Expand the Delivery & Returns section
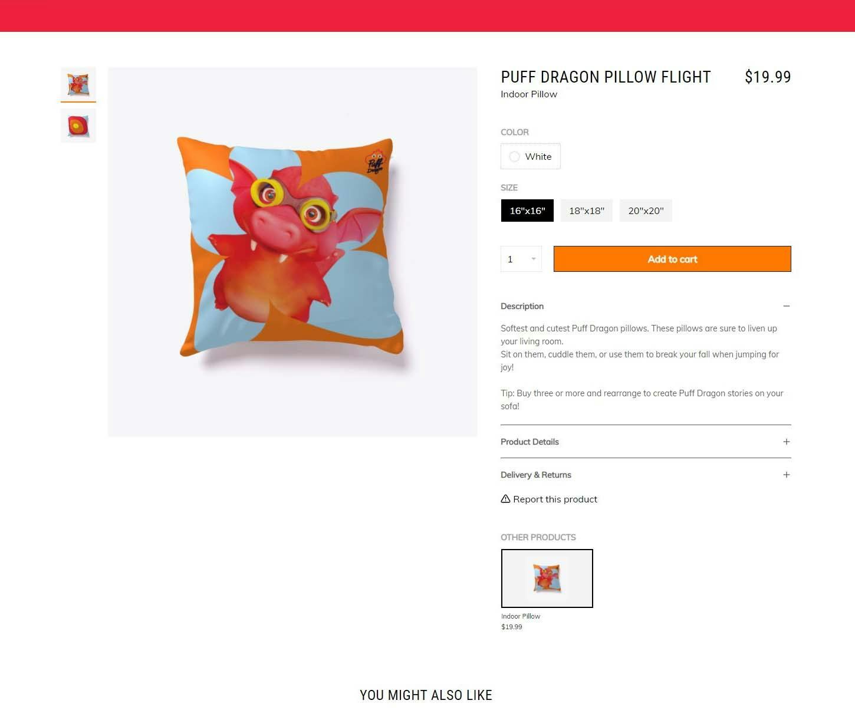This screenshot has height=720, width=855. click(x=646, y=475)
